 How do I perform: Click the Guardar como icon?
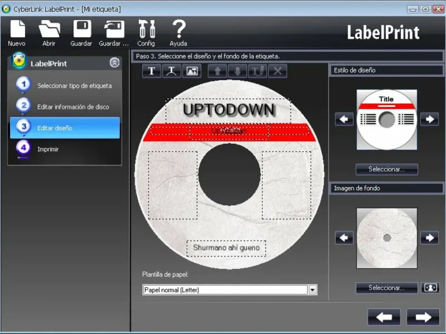(x=114, y=33)
